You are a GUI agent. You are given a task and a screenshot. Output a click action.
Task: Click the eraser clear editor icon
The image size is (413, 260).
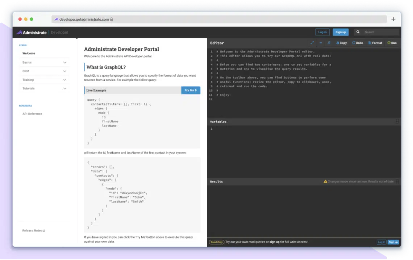coord(329,43)
